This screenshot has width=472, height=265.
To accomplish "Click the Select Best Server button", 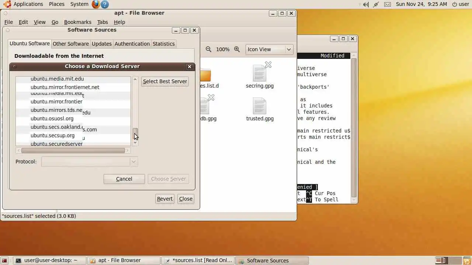I will (165, 81).
